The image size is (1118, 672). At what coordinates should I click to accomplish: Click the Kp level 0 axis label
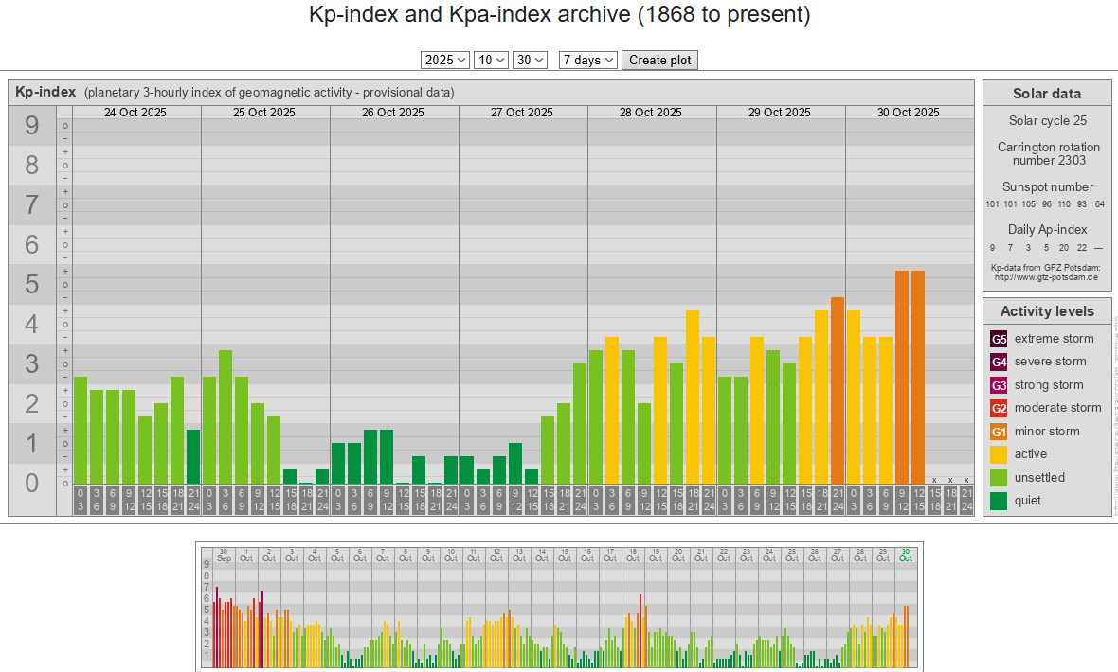(32, 483)
